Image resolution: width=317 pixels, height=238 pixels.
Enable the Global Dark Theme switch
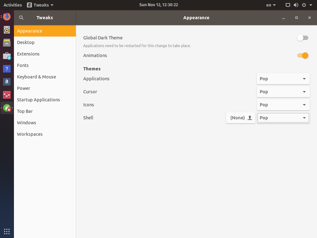(303, 38)
